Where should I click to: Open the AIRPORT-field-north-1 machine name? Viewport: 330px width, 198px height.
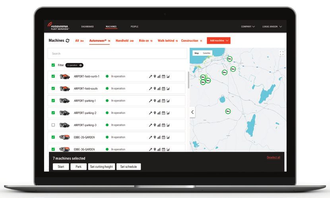click(87, 77)
